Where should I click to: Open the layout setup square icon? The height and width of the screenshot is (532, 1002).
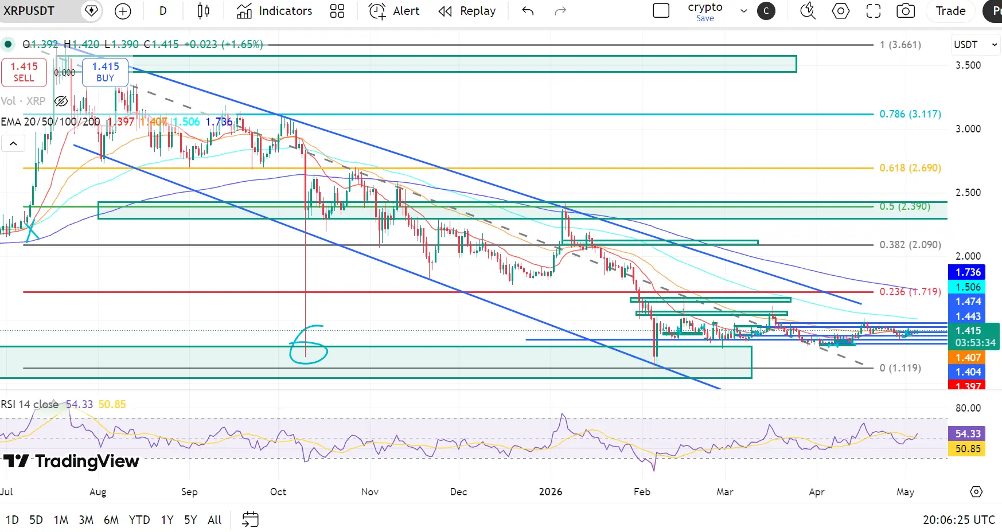[x=661, y=11]
